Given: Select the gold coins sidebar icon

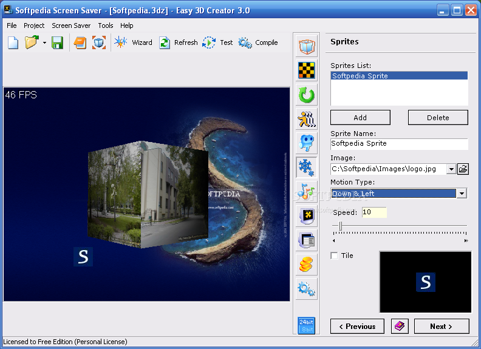Looking at the screenshot, I should (x=307, y=265).
